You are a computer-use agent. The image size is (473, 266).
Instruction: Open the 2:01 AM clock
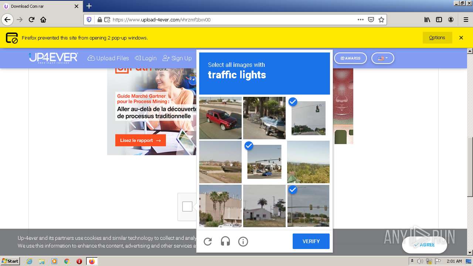tap(454, 261)
